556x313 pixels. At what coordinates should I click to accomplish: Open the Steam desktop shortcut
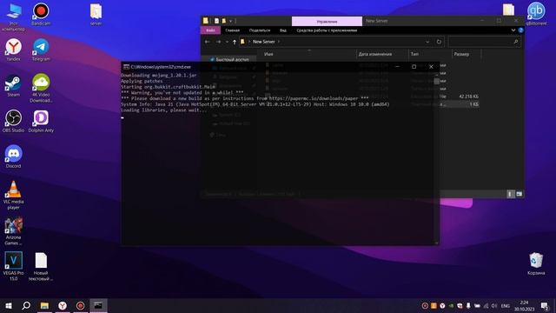(x=14, y=85)
